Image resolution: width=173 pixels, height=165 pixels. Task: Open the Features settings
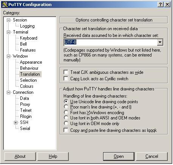click(x=28, y=50)
